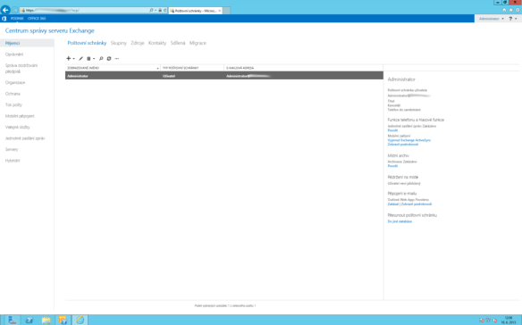Click the browser forward arrow button

click(x=15, y=11)
